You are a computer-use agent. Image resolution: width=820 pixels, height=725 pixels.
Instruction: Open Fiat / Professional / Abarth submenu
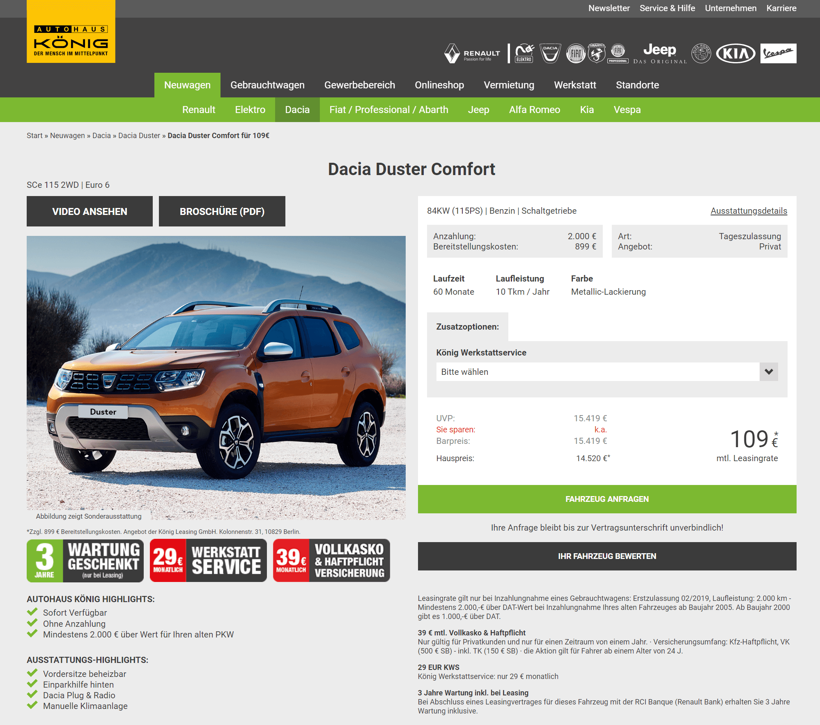click(389, 110)
